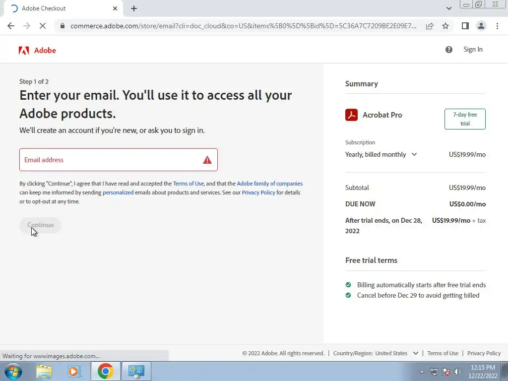The width and height of the screenshot is (508, 381).
Task: Toggle the Chrome side panel icon
Action: (465, 26)
